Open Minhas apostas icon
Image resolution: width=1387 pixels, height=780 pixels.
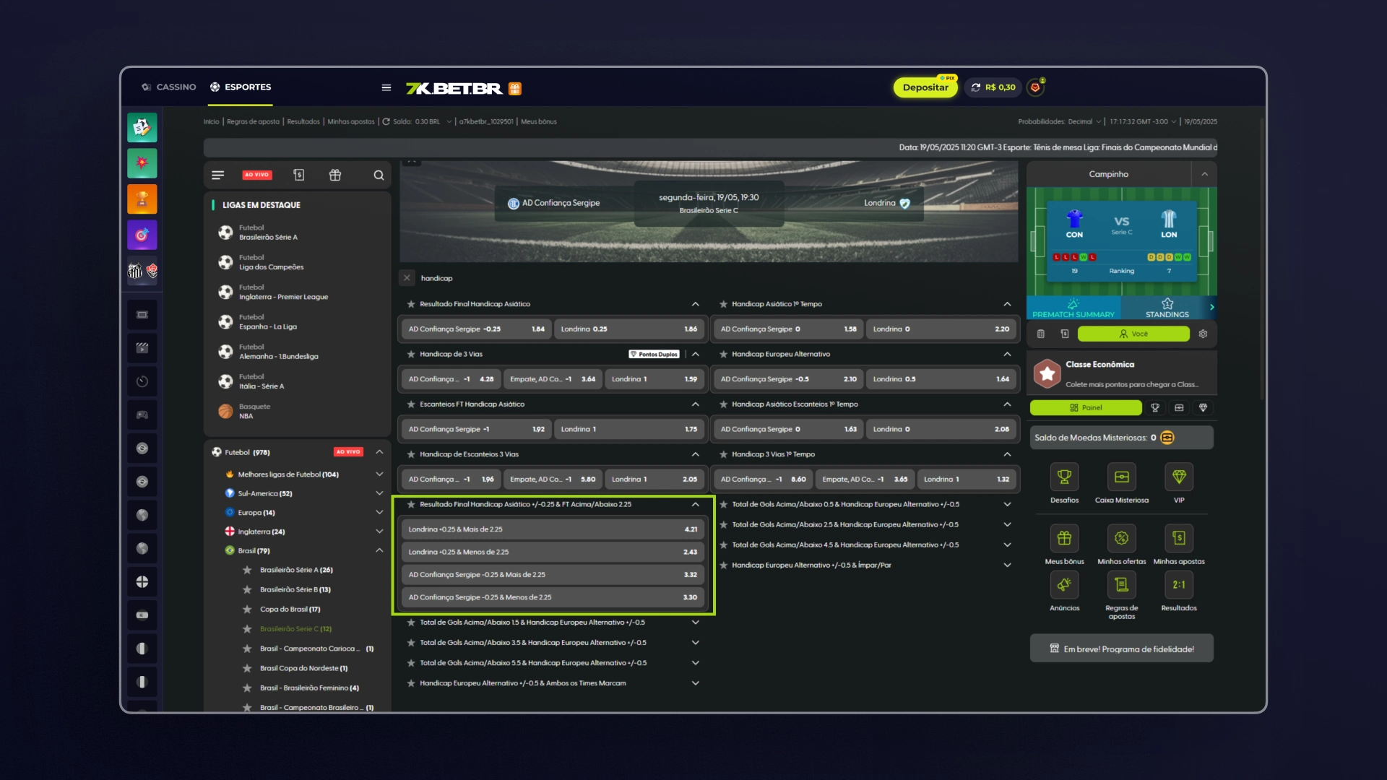tap(1179, 538)
